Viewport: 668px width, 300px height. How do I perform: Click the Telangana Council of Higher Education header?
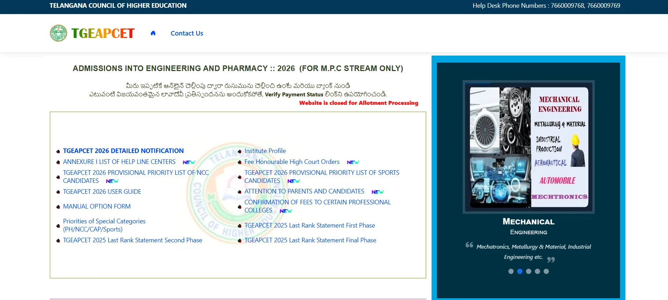[118, 6]
